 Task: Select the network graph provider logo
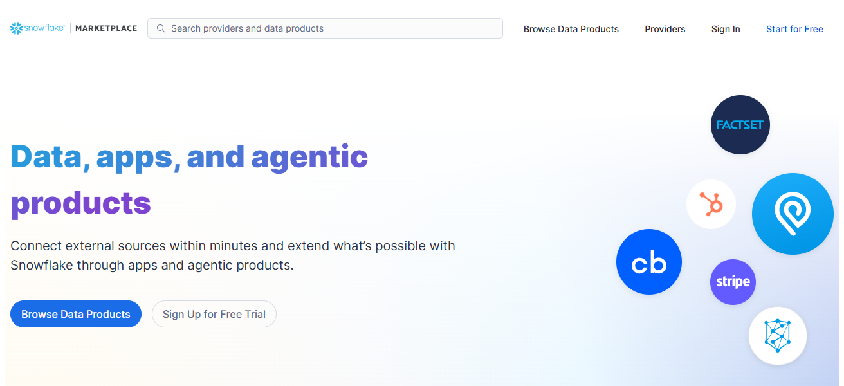pyautogui.click(x=778, y=336)
